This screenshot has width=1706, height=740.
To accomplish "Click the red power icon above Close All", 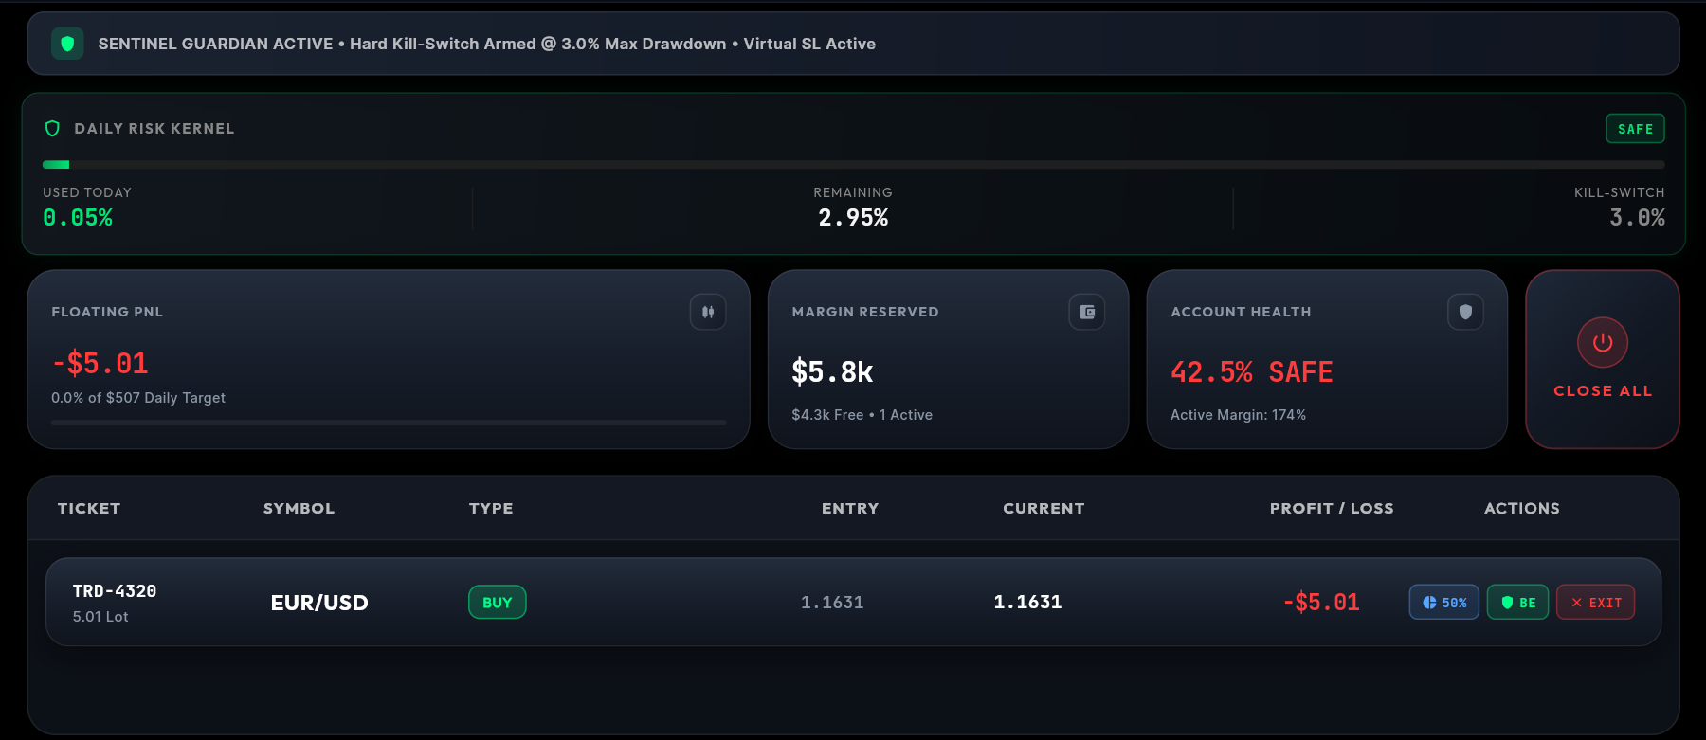I will (1603, 342).
